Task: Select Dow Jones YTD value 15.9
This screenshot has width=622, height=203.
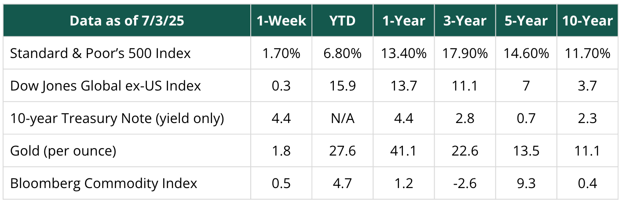Action: pos(342,86)
